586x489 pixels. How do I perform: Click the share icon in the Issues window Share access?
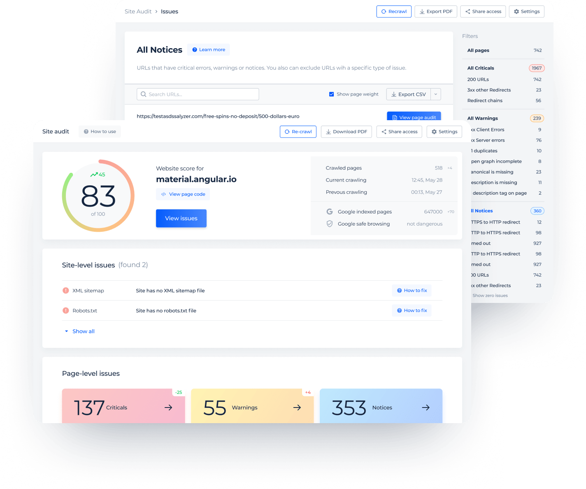[x=468, y=12]
